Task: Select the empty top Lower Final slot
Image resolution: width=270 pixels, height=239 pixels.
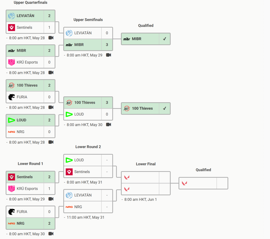Action: (x=146, y=177)
